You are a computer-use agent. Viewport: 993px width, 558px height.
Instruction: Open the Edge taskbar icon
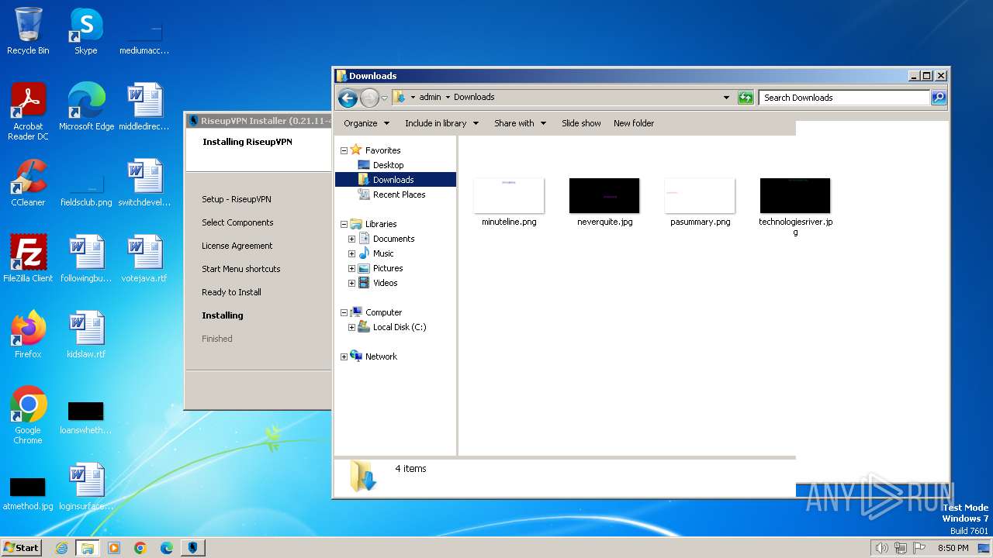pos(167,548)
